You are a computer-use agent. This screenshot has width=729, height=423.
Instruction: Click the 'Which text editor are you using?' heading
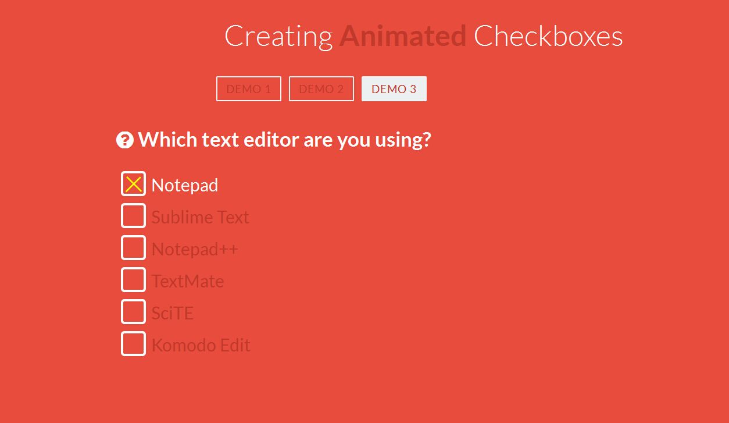[x=284, y=140]
